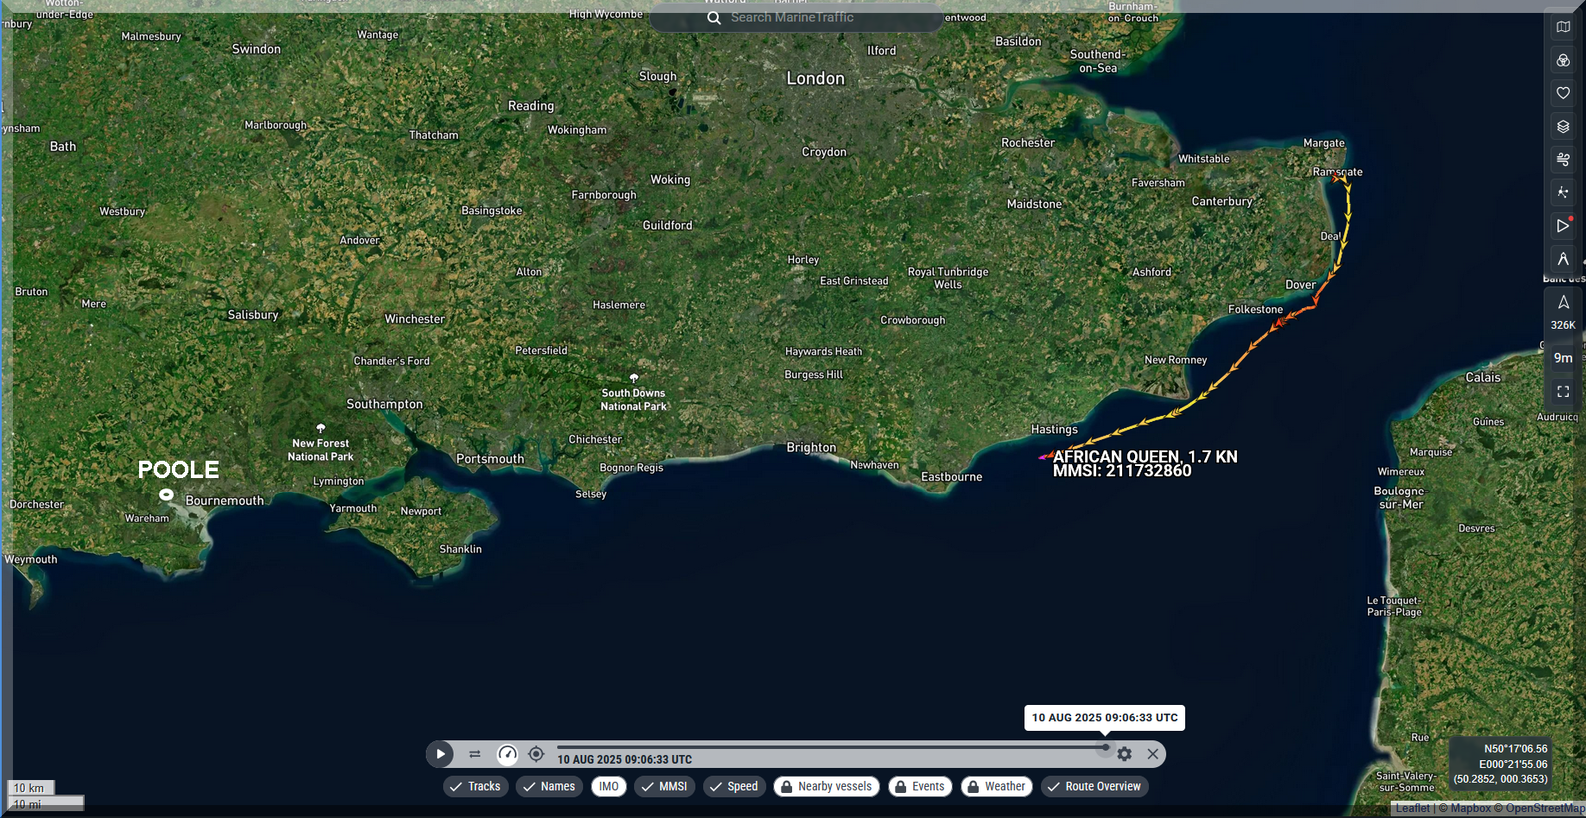The image size is (1586, 818).
Task: Toggle the Speed label chip
Action: coord(733,786)
